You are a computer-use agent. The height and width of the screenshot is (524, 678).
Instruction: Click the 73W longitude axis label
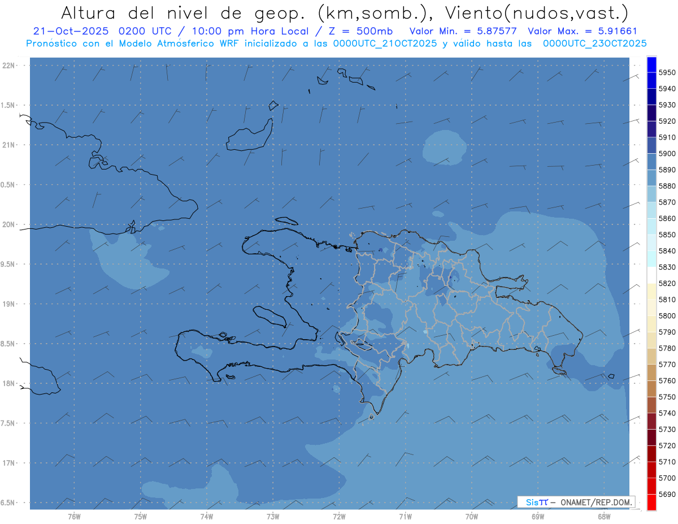pos(273,517)
